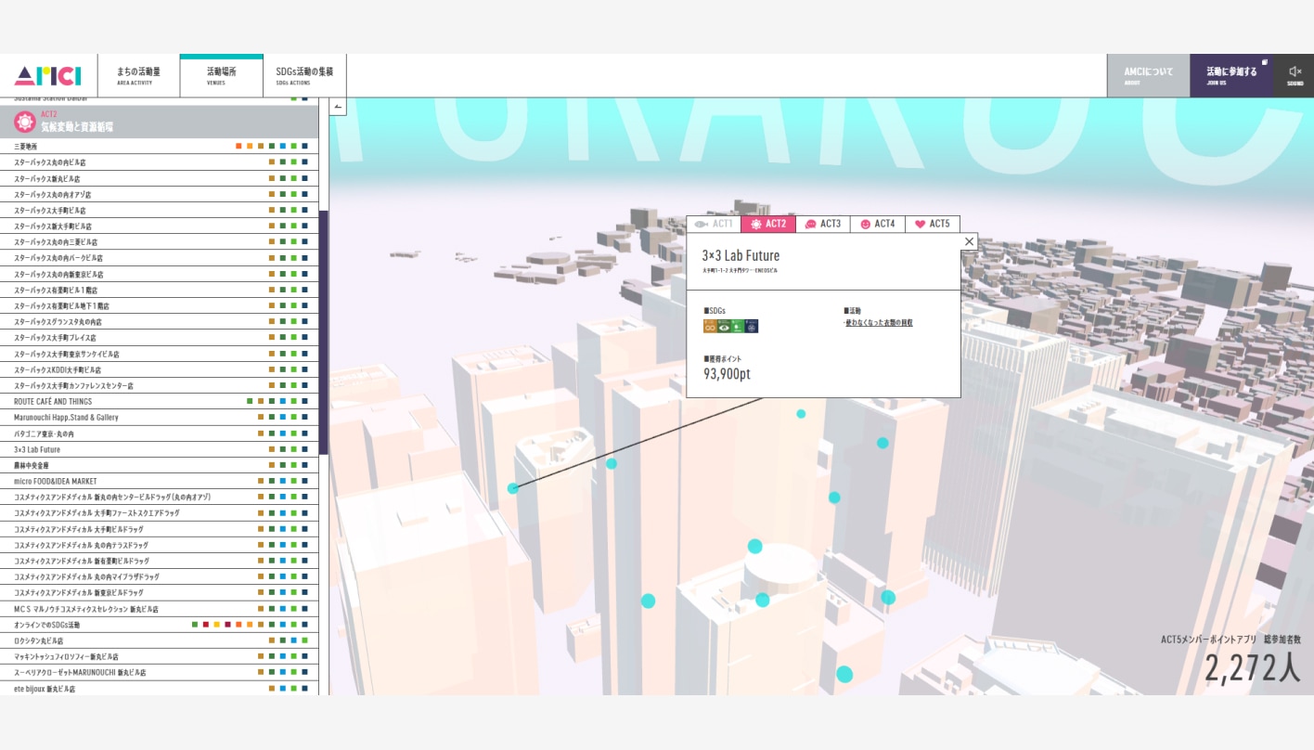Select MCS マルノウチコスメティクスセレクション 新丸ビル店 row
Screen dimensions: 1314x750
(160, 609)
